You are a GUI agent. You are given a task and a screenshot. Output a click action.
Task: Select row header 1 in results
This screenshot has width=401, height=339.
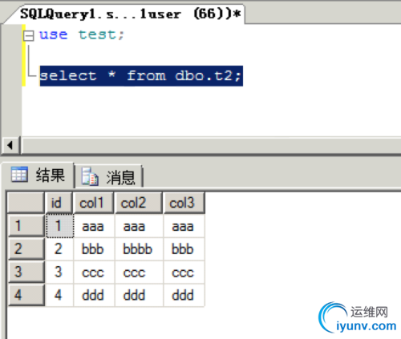coord(26,226)
